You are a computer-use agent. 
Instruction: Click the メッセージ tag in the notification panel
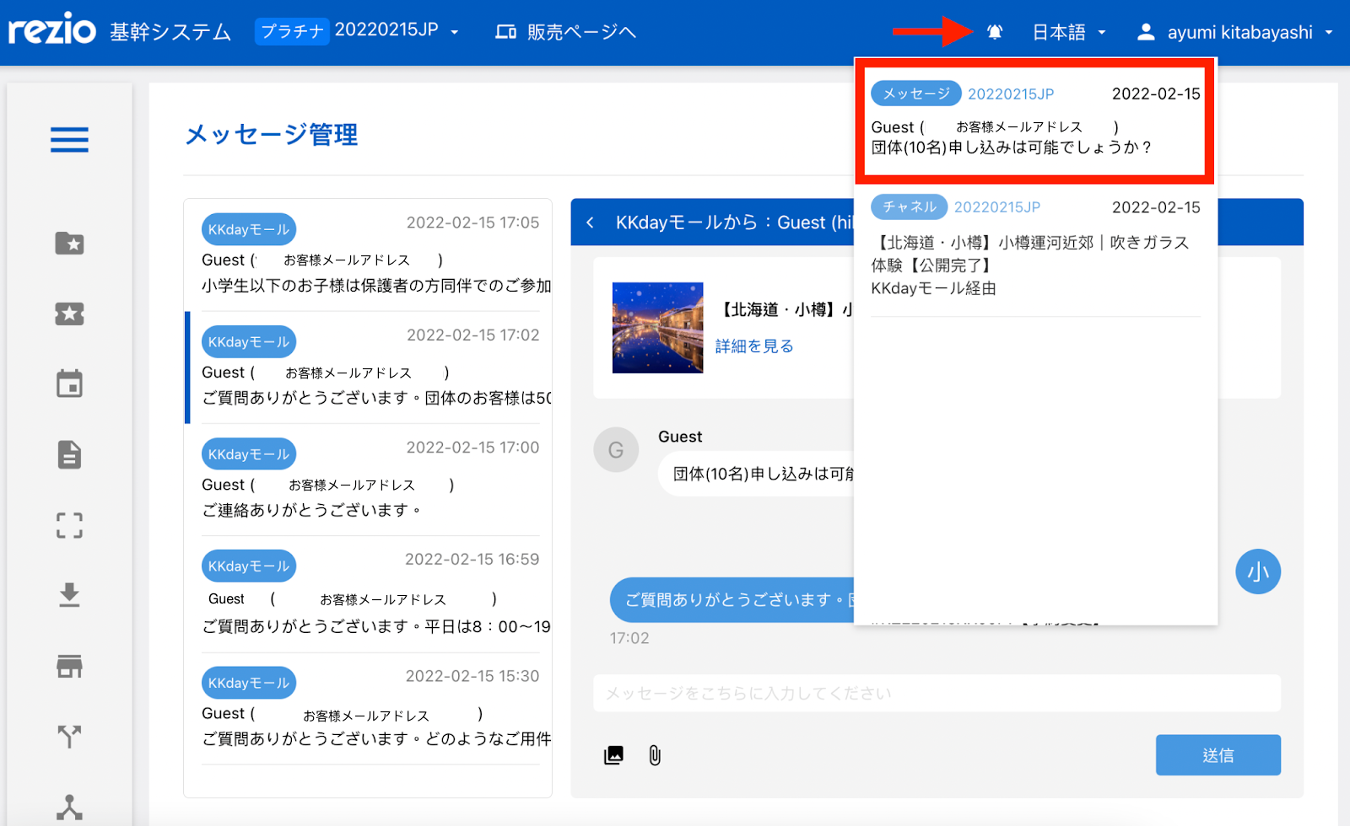point(915,94)
